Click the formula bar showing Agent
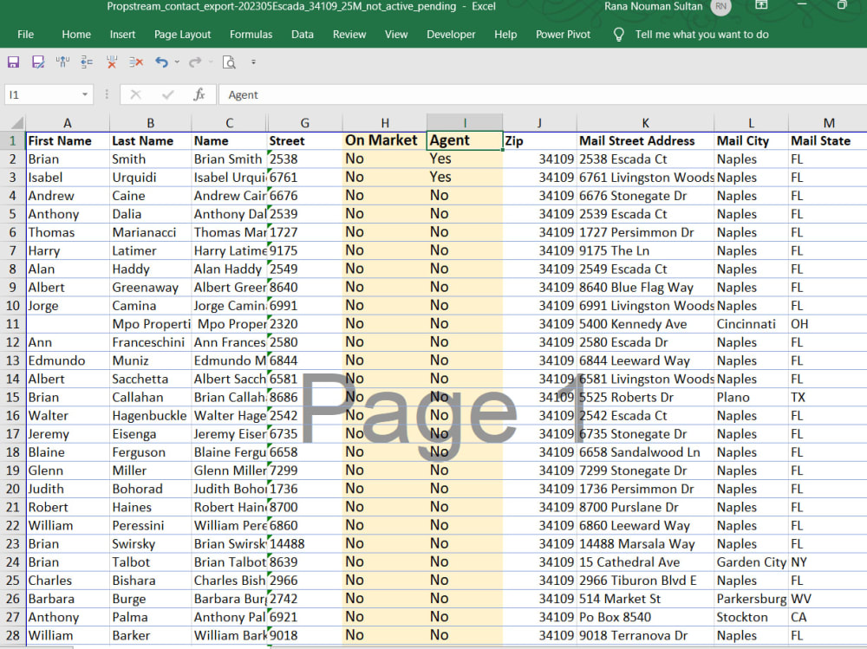This screenshot has height=649, width=867. [x=542, y=94]
